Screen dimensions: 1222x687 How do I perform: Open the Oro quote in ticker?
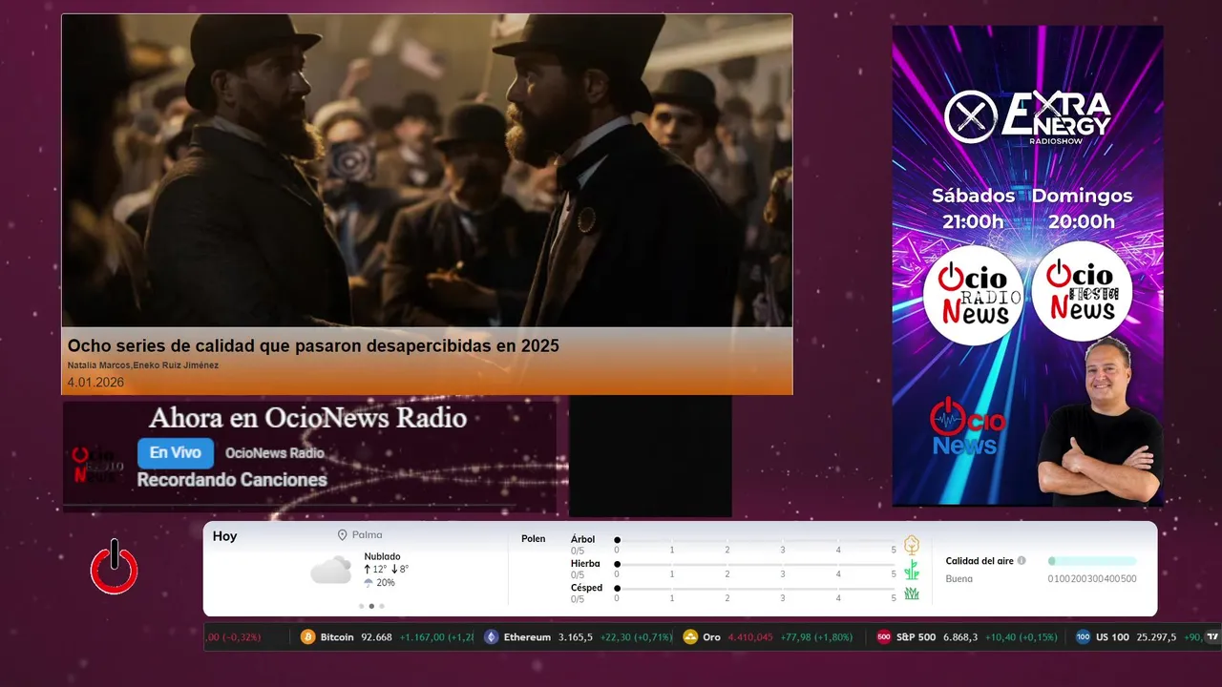tap(768, 637)
